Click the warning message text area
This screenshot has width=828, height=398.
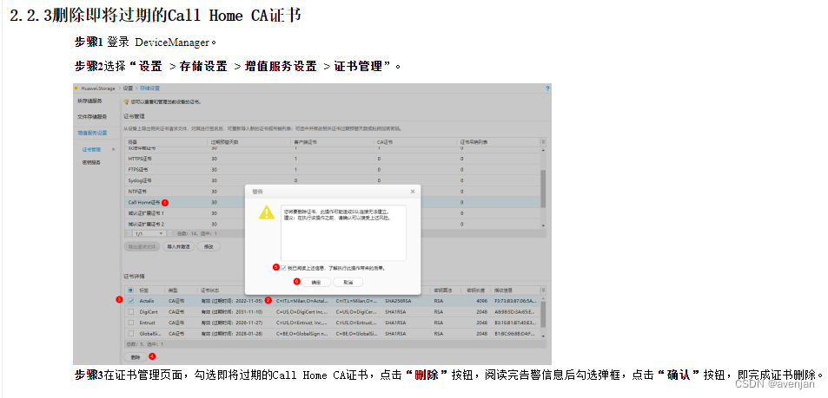tap(343, 232)
